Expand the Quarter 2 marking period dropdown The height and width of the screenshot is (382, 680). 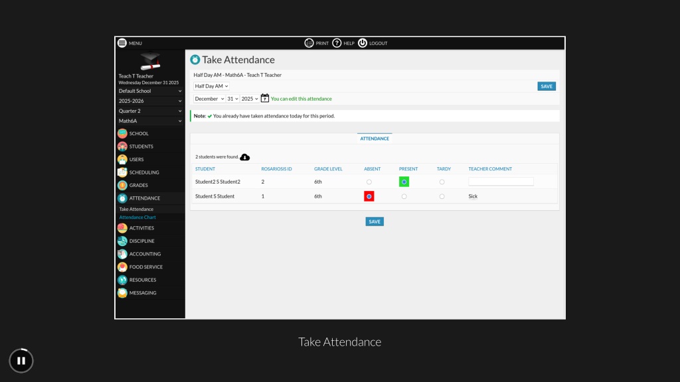pyautogui.click(x=150, y=111)
